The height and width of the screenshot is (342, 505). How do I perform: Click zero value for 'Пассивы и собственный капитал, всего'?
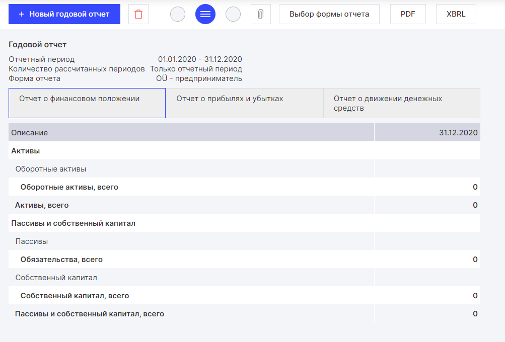(475, 314)
